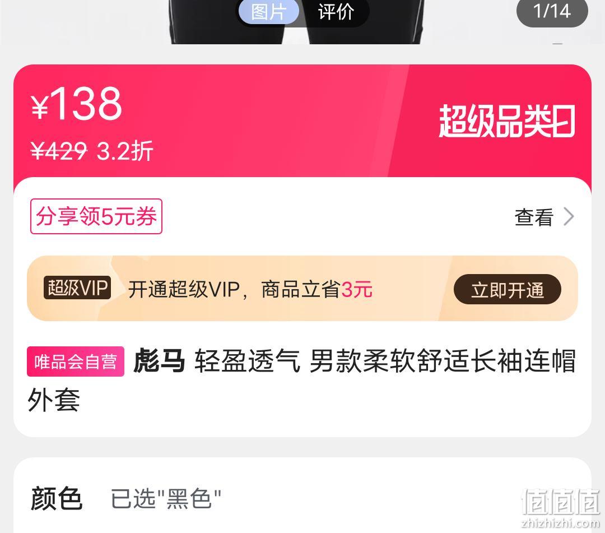
Task: Switch to the 图片 tab
Action: coord(268,12)
